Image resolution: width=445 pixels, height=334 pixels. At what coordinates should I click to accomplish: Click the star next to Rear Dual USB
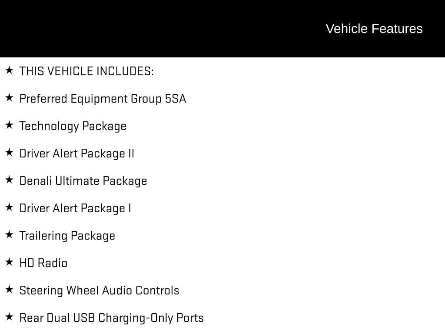point(9,317)
